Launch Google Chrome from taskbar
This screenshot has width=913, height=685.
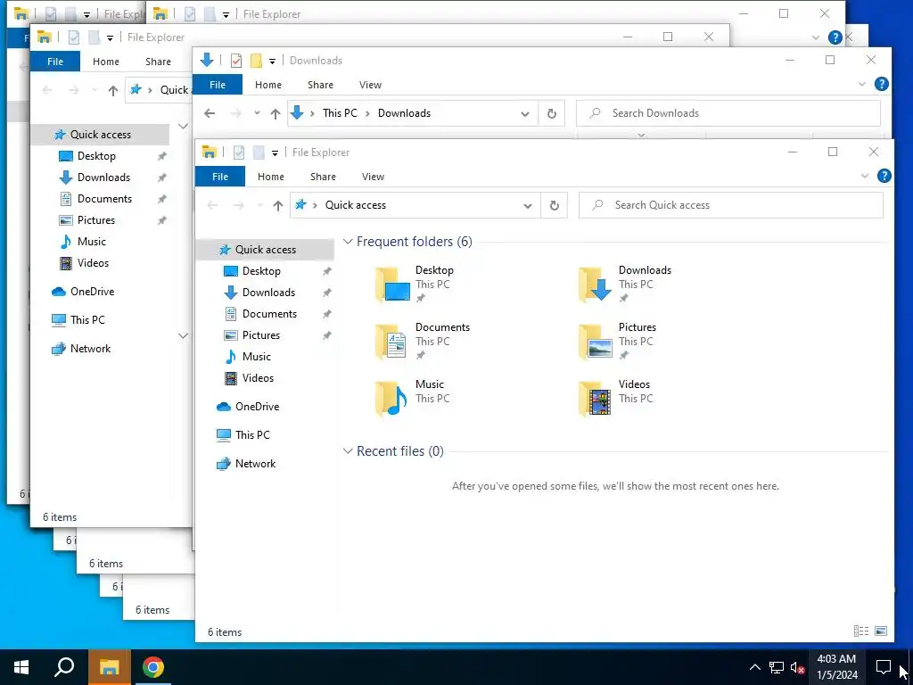153,667
